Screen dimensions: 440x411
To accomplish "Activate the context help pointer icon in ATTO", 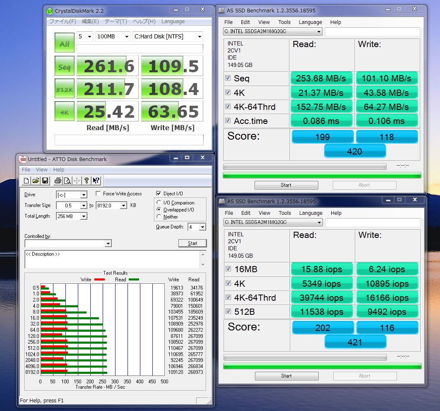I will point(96,181).
